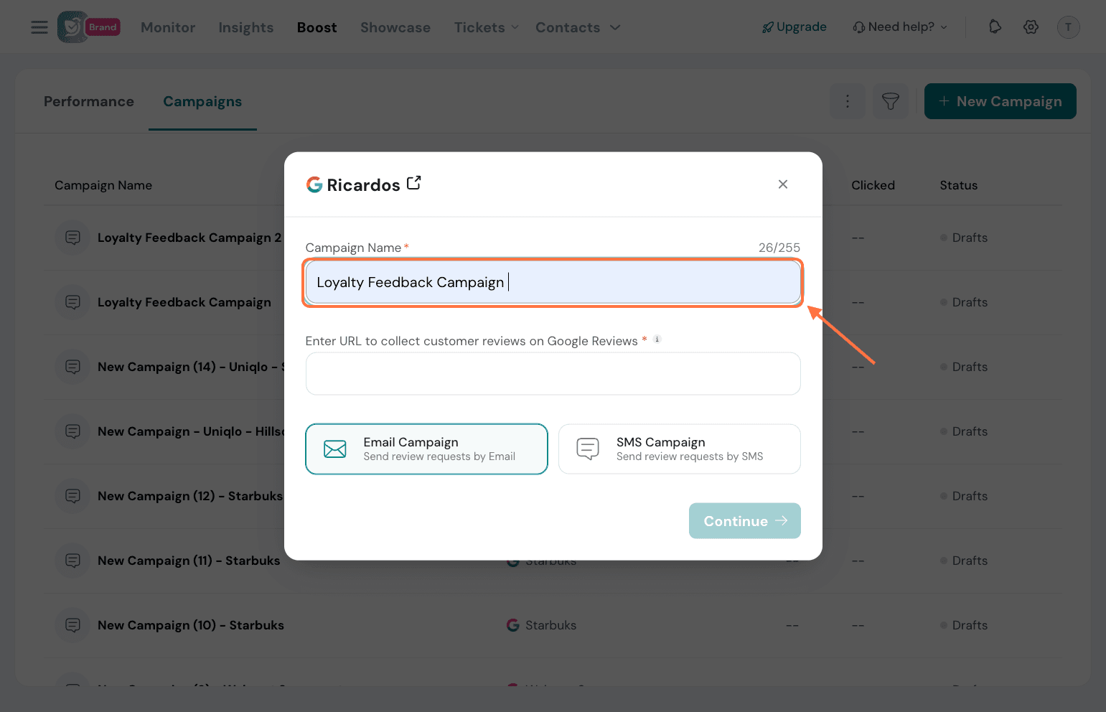Viewport: 1106px width, 712px height.
Task: Choose Loyalty Feedback Campaign 2 row icon
Action: 72,238
